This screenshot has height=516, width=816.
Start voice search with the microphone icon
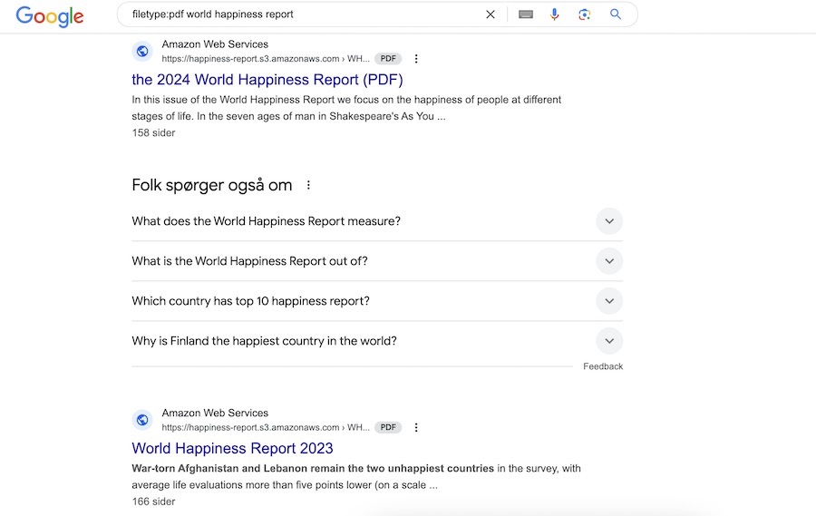(555, 15)
